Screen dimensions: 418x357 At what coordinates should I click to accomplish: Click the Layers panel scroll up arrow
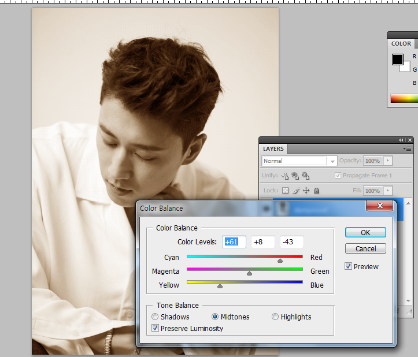(x=408, y=203)
